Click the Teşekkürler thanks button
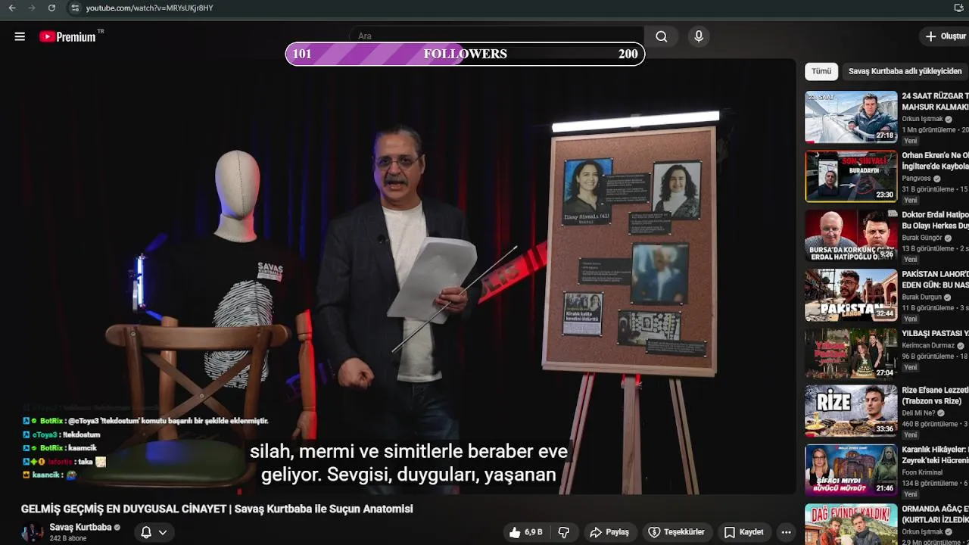Viewport: 969px width, 545px height. [676, 532]
